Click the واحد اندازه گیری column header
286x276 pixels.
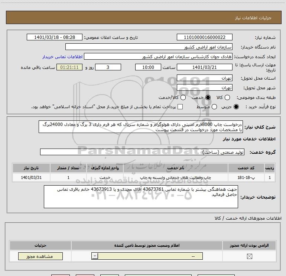pyautogui.click(x=105, y=168)
